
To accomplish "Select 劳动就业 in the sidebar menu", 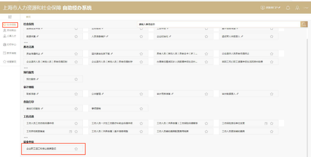I will click(x=10, y=30).
